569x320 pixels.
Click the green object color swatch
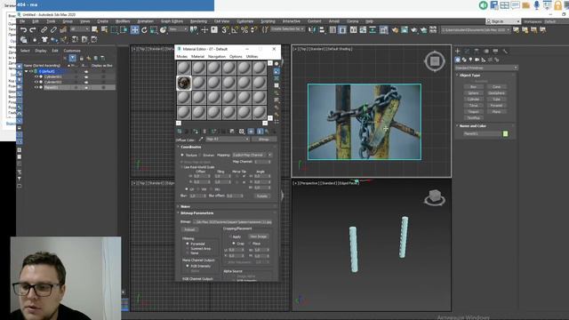click(505, 134)
